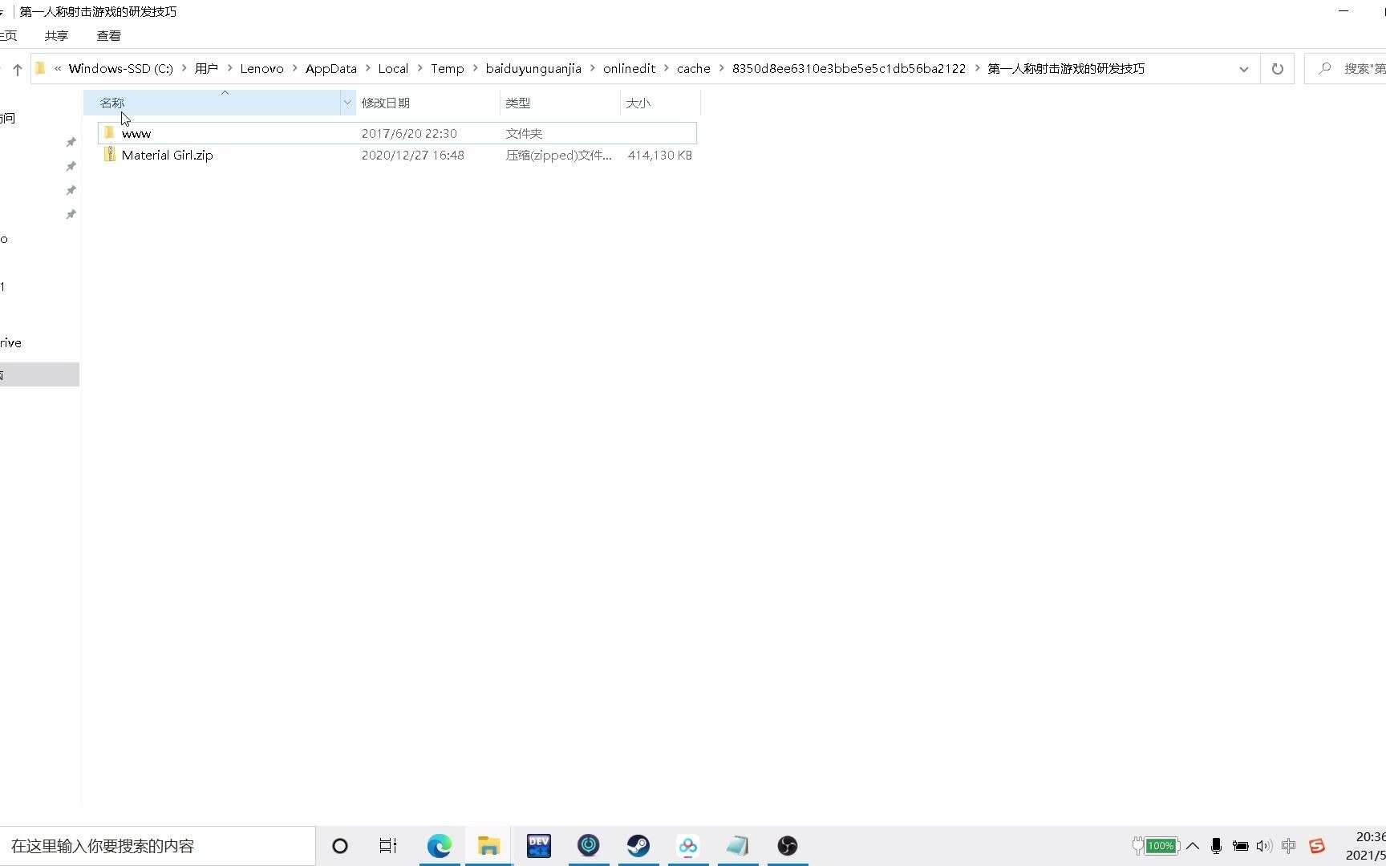Viewport: 1386px width, 866px height.
Task: Navigate to cache in breadcrumb
Action: pos(694,69)
